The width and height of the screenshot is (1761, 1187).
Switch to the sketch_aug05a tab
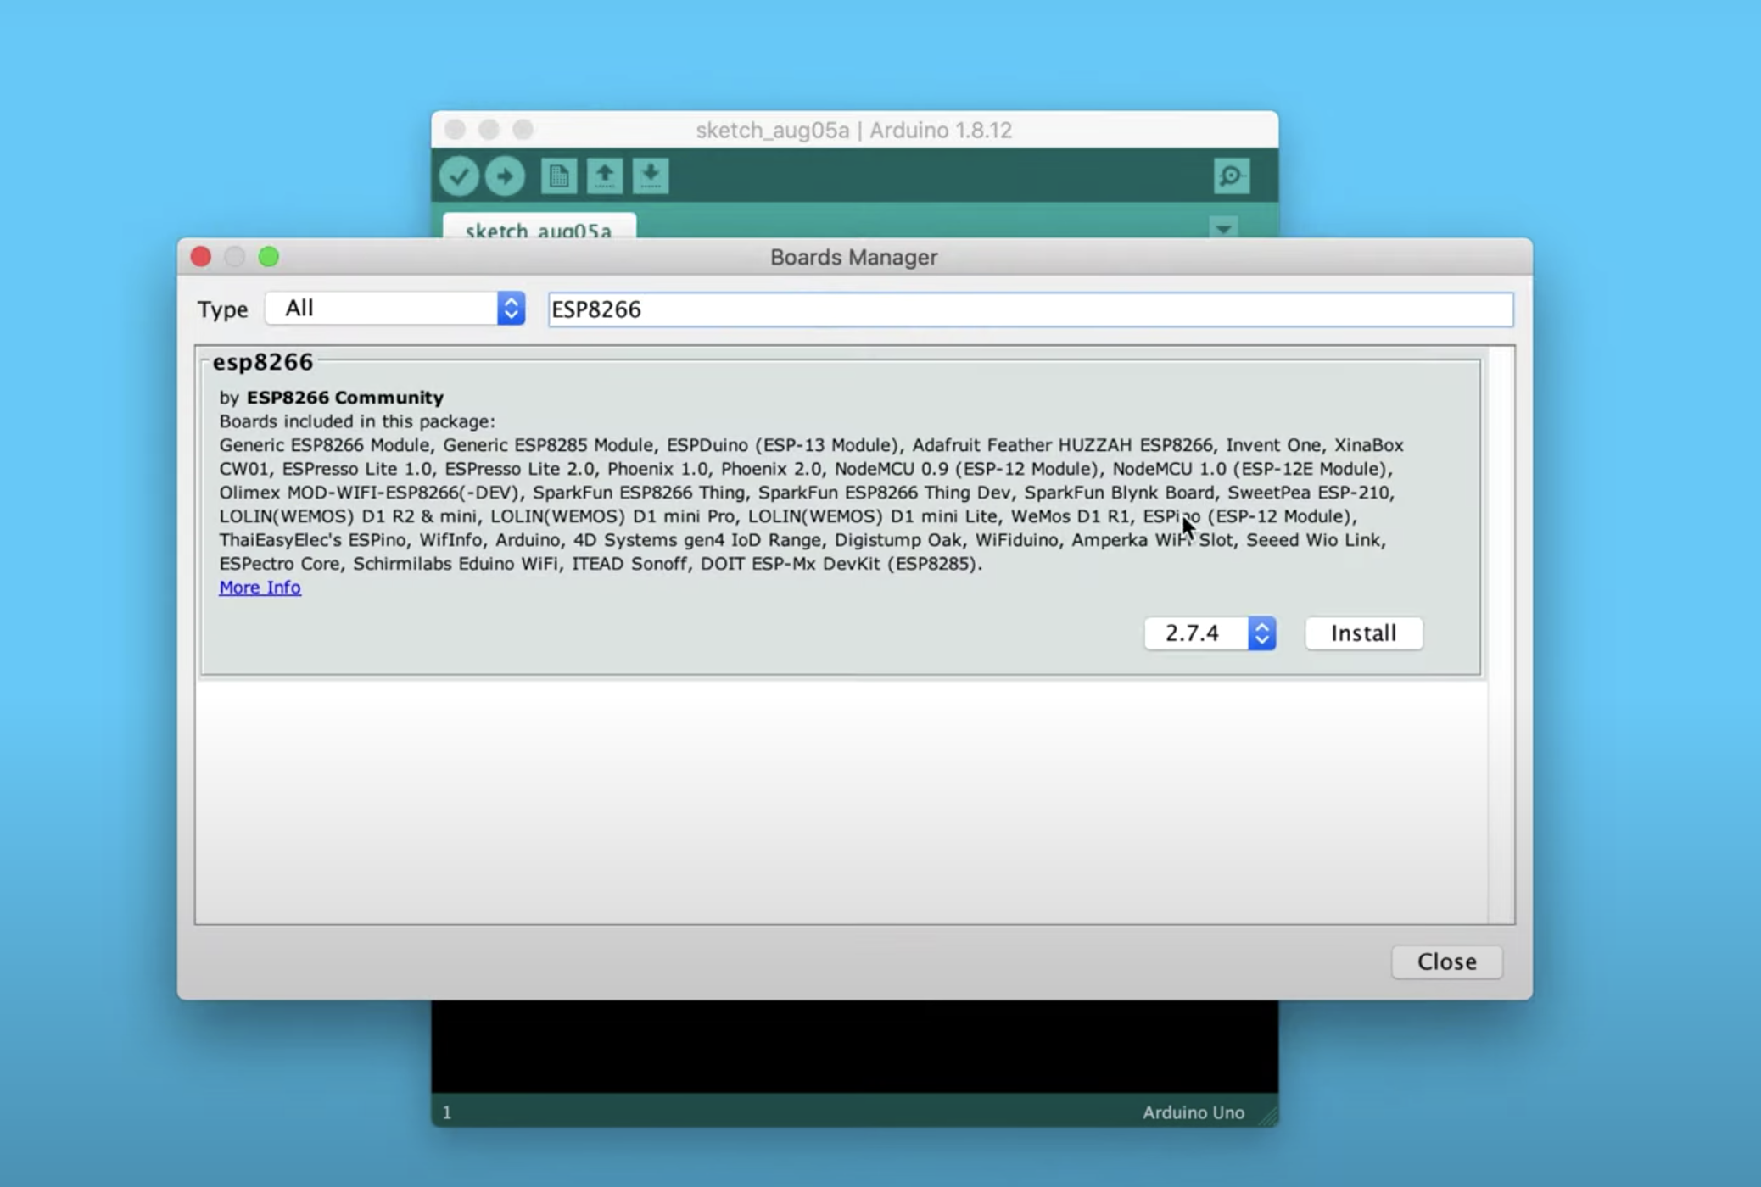click(539, 231)
